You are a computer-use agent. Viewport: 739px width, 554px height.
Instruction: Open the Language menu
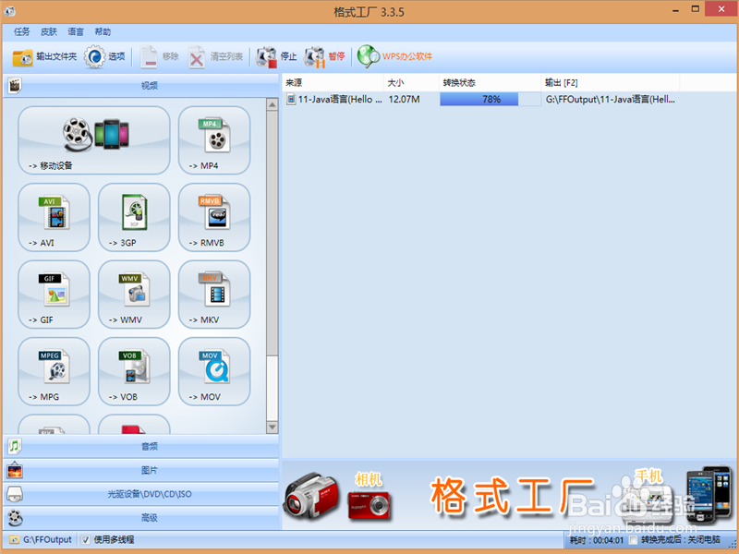(76, 31)
